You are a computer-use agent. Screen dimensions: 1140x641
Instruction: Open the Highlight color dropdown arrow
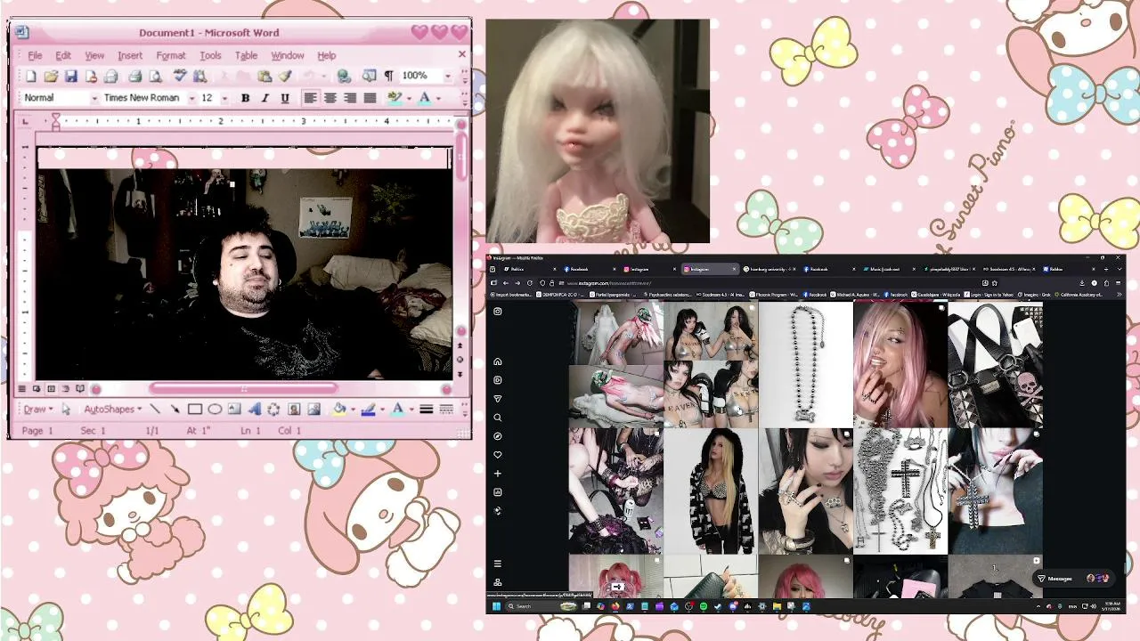click(409, 98)
